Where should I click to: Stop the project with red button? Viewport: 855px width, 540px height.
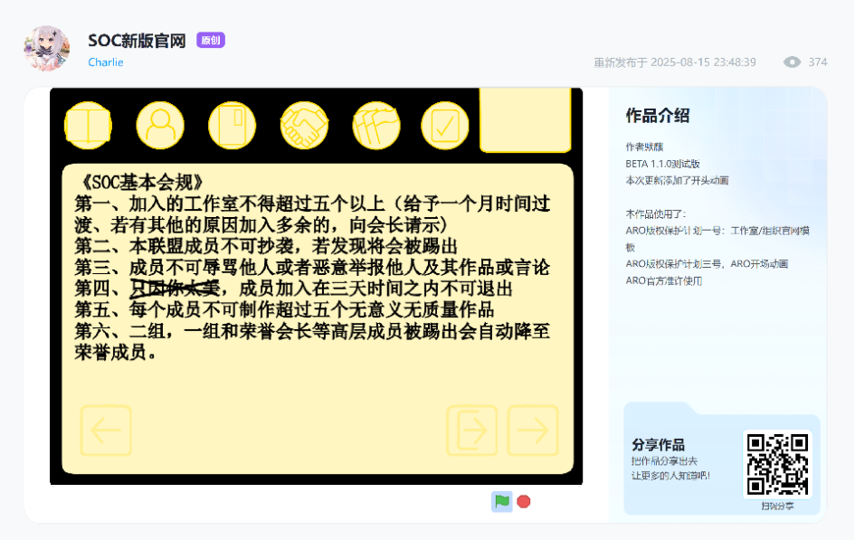(x=524, y=501)
